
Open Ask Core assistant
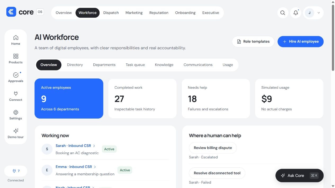300,176
